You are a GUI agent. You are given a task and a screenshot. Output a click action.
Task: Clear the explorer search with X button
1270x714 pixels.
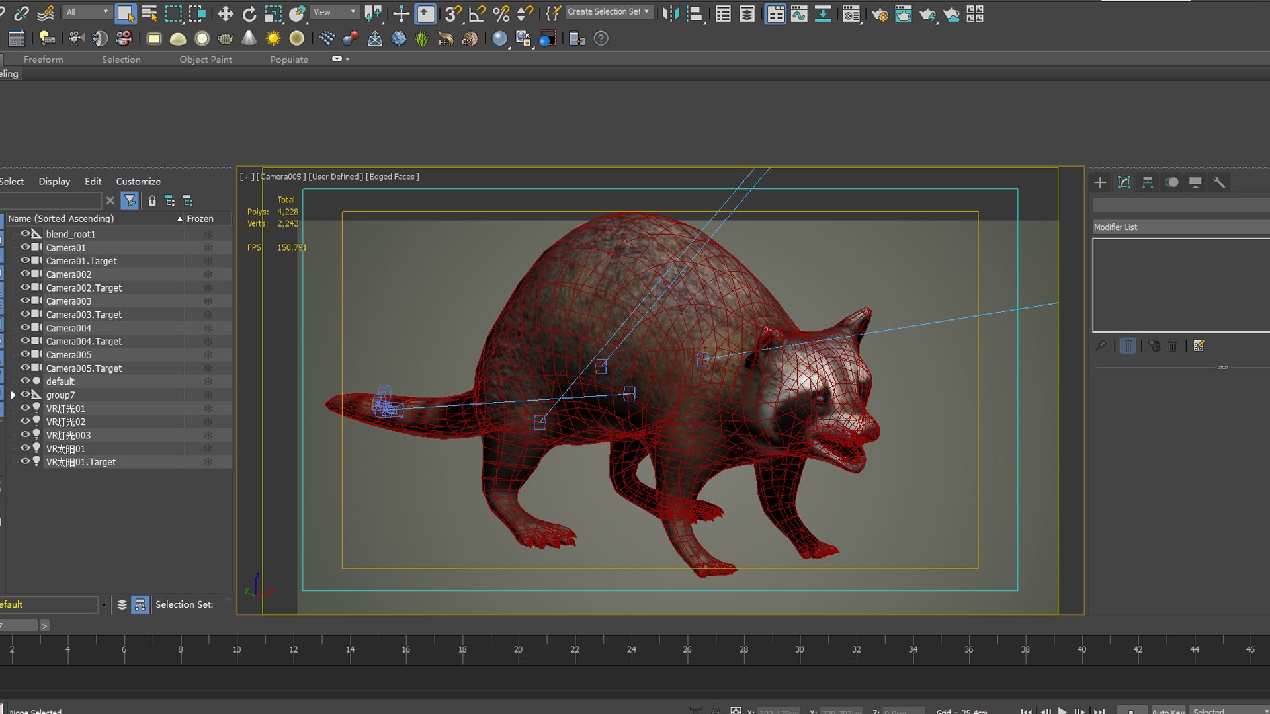(x=110, y=200)
